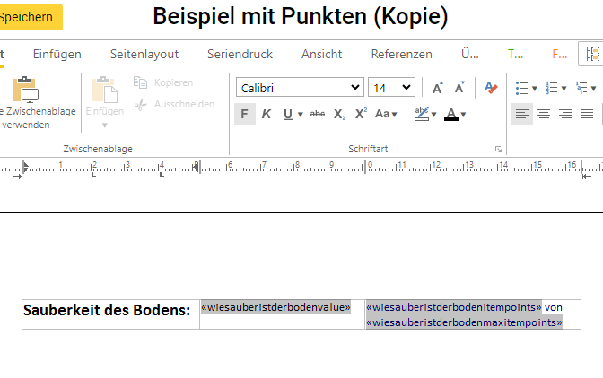Switch to the Seitenlayout tab
The height and width of the screenshot is (378, 603).
pos(144,54)
